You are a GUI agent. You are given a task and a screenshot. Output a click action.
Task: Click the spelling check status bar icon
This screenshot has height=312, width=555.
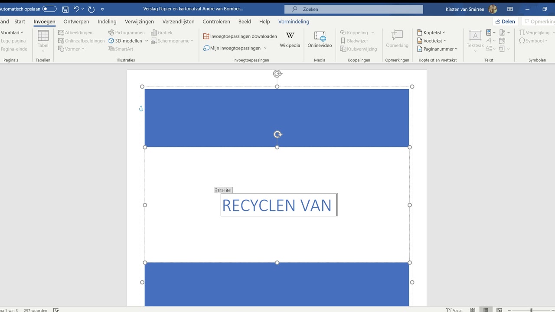pos(56,310)
